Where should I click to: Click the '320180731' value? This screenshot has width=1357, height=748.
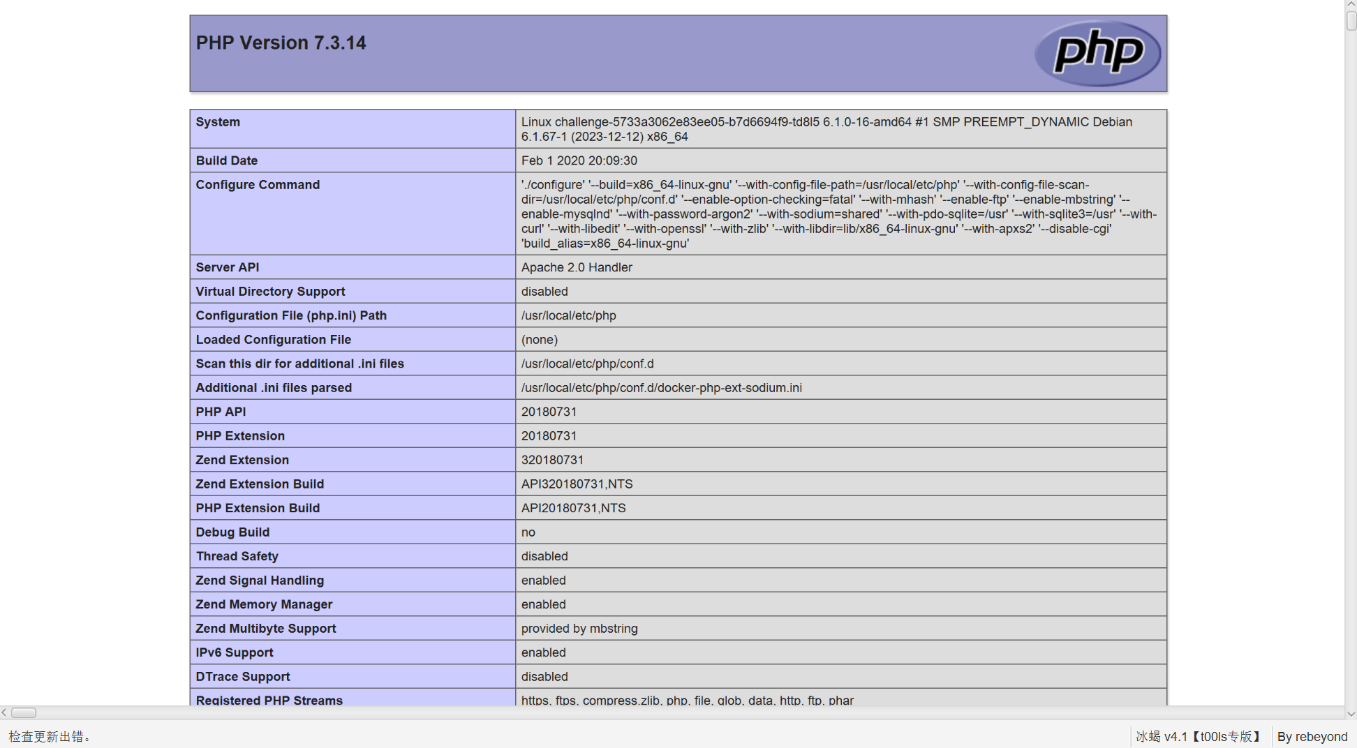[x=552, y=460]
